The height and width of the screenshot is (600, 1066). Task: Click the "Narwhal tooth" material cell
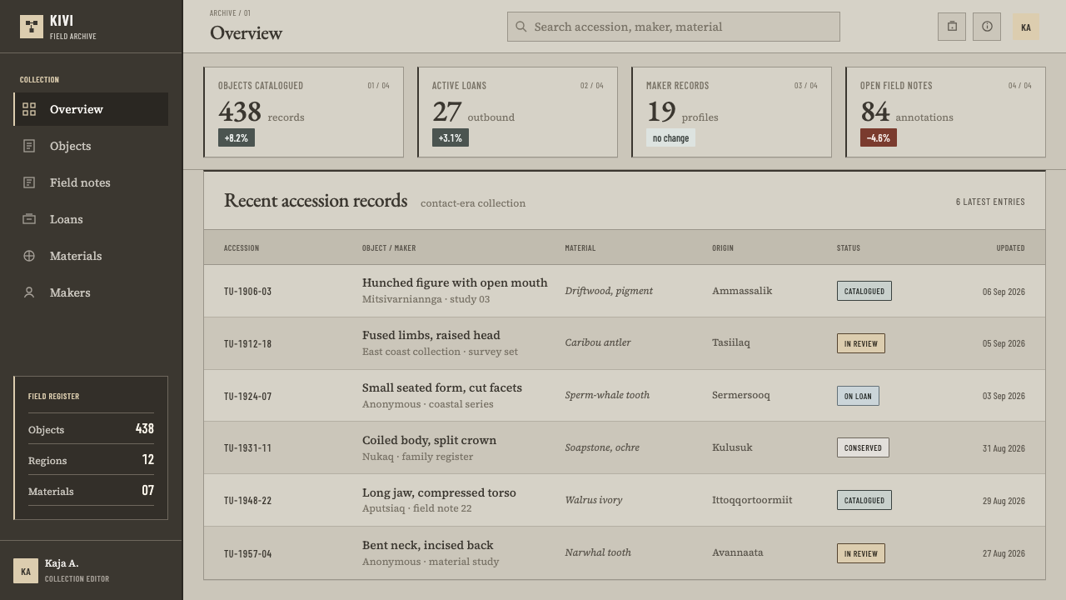pos(598,552)
